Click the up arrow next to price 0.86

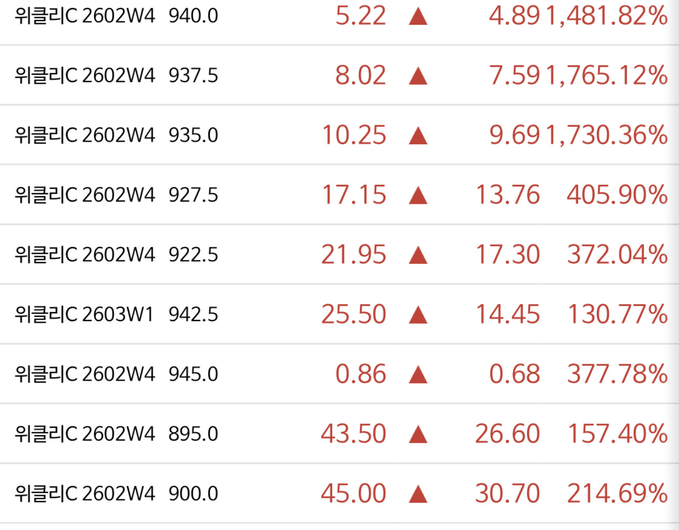pos(418,375)
